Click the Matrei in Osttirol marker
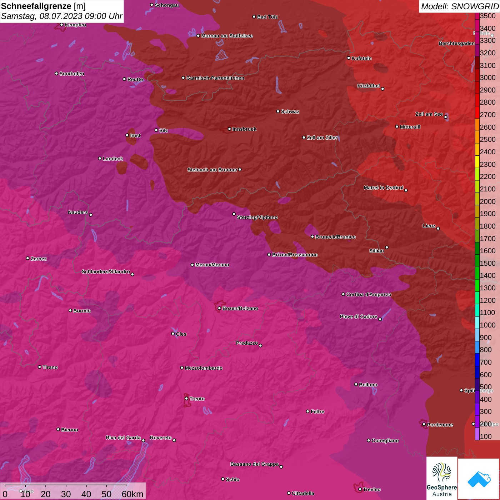The image size is (500, 500). tap(406, 190)
